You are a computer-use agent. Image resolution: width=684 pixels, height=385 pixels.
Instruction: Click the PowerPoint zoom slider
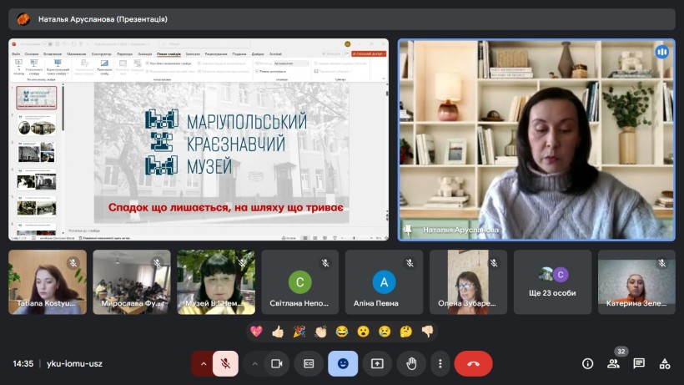click(355, 238)
